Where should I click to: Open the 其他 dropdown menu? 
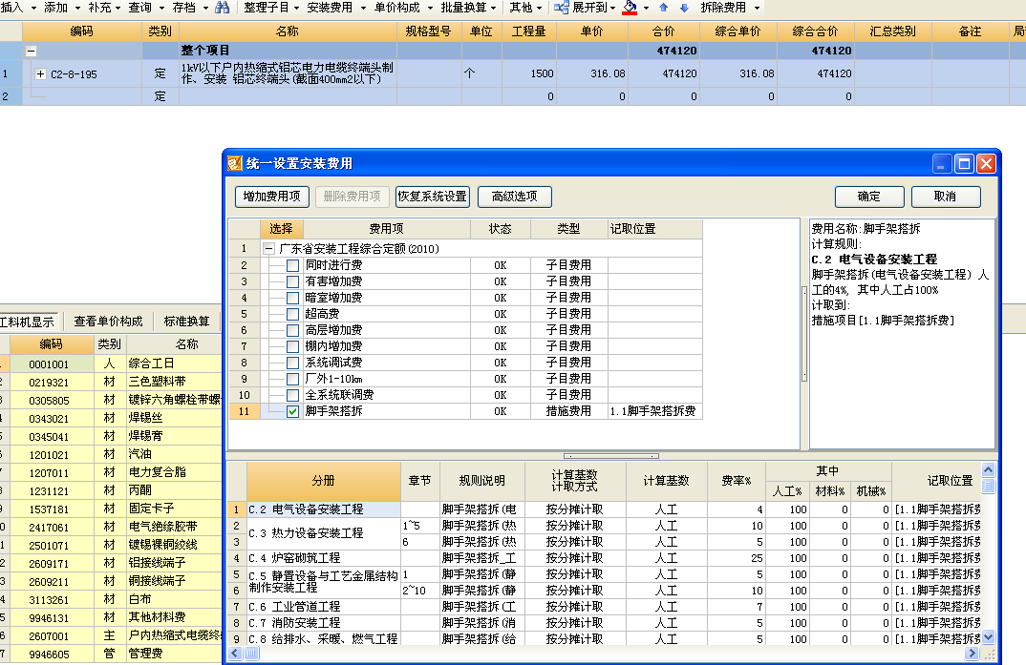click(x=526, y=8)
